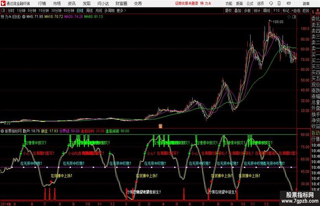
Task: Open the 财富圈 menu
Action: [121, 3]
